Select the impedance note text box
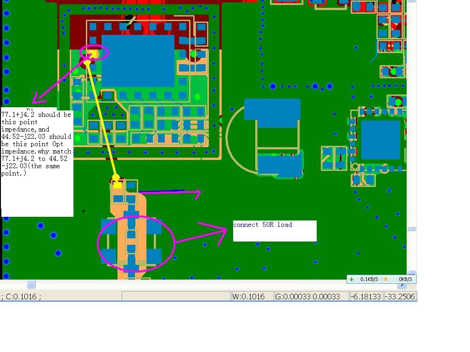This screenshot has height=352, width=470. tap(37, 162)
